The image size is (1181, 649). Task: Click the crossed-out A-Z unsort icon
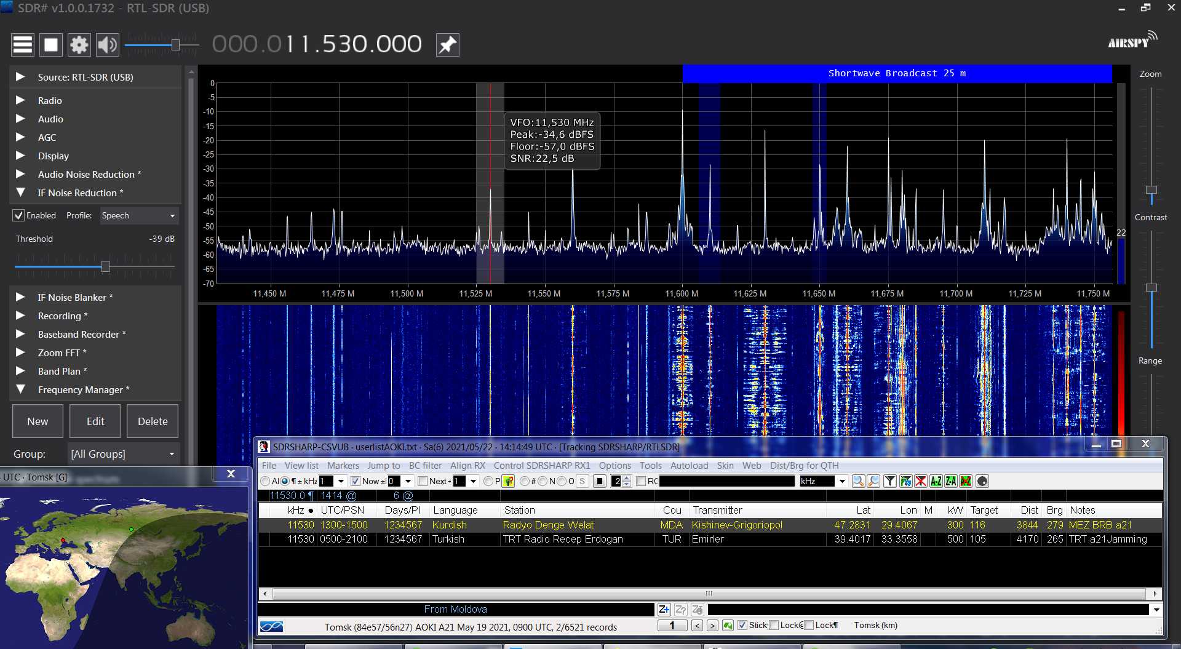click(x=966, y=481)
